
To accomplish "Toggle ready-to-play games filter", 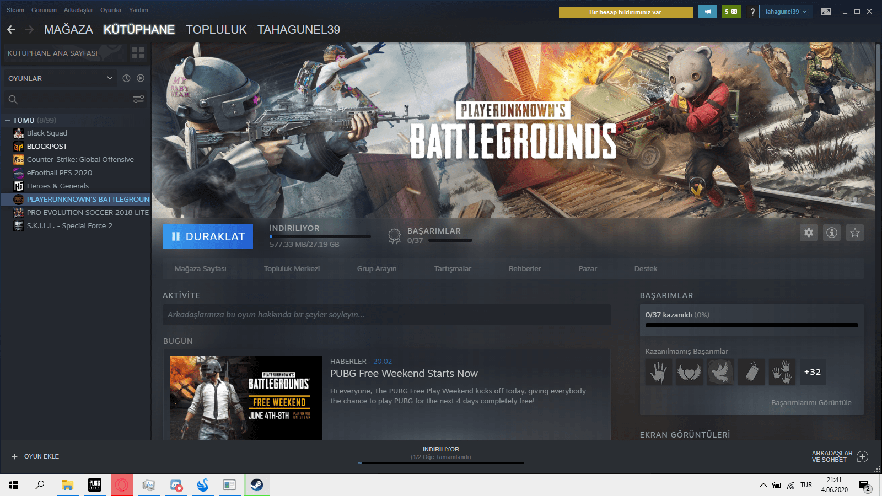I will coord(141,78).
